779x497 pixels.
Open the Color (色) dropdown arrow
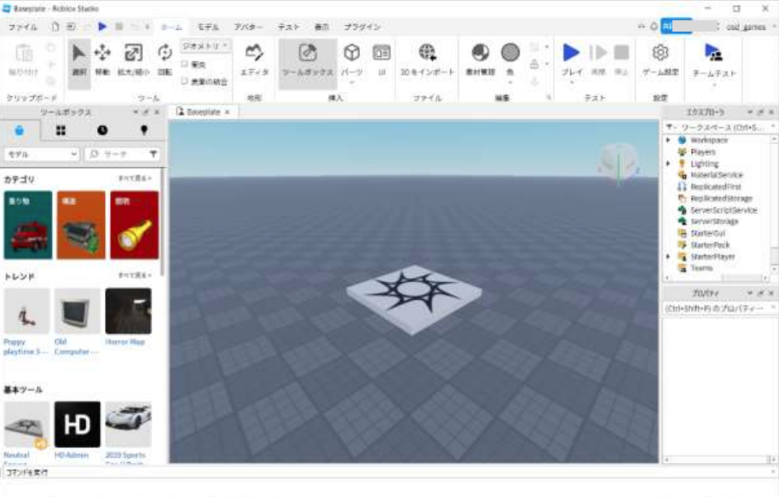coord(511,83)
